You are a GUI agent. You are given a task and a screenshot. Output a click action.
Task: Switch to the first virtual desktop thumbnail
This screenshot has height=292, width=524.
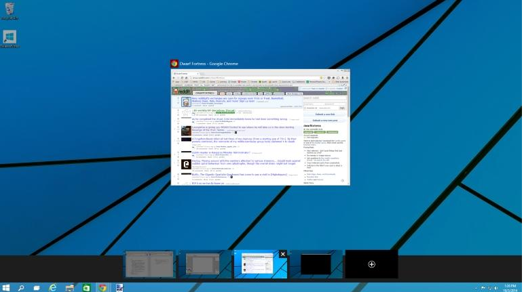click(x=149, y=264)
